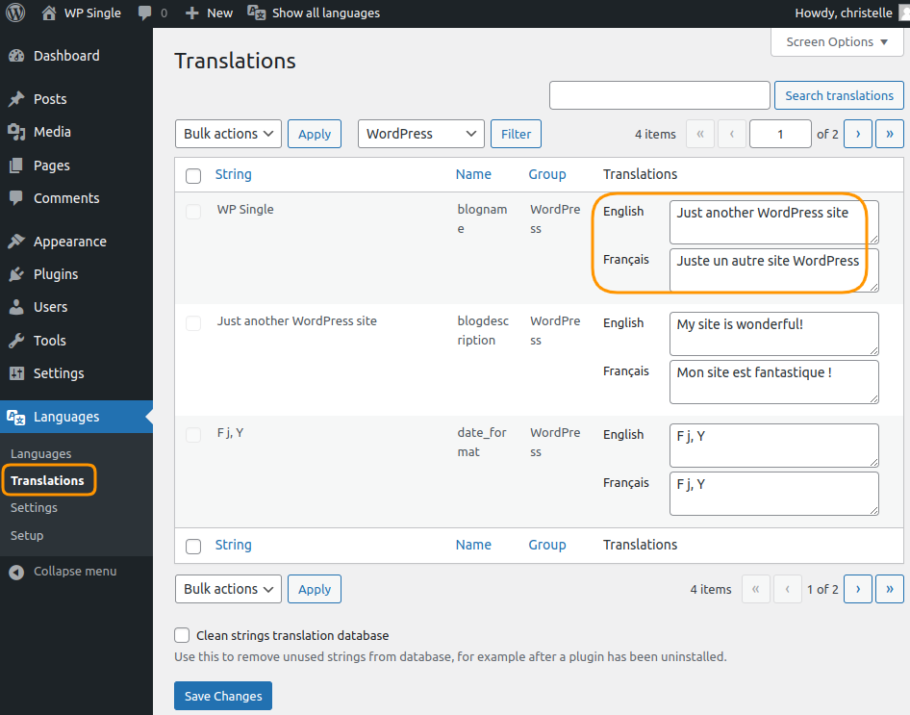
Task: Click the Posts pushpin icon
Action: pos(16,99)
